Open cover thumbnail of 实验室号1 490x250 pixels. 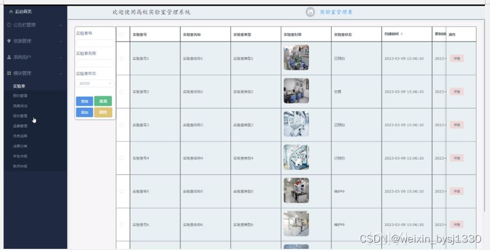tap(296, 57)
